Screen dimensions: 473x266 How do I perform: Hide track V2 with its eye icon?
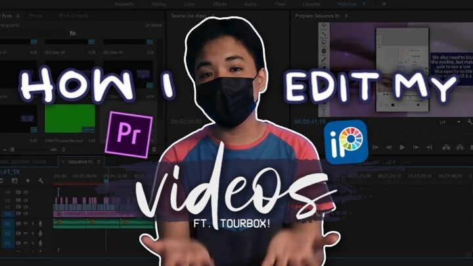pyautogui.click(x=26, y=207)
